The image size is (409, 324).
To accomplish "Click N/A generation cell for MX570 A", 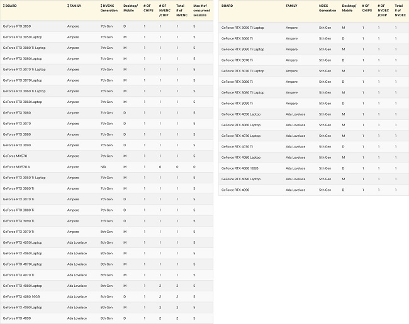I will tap(103, 167).
